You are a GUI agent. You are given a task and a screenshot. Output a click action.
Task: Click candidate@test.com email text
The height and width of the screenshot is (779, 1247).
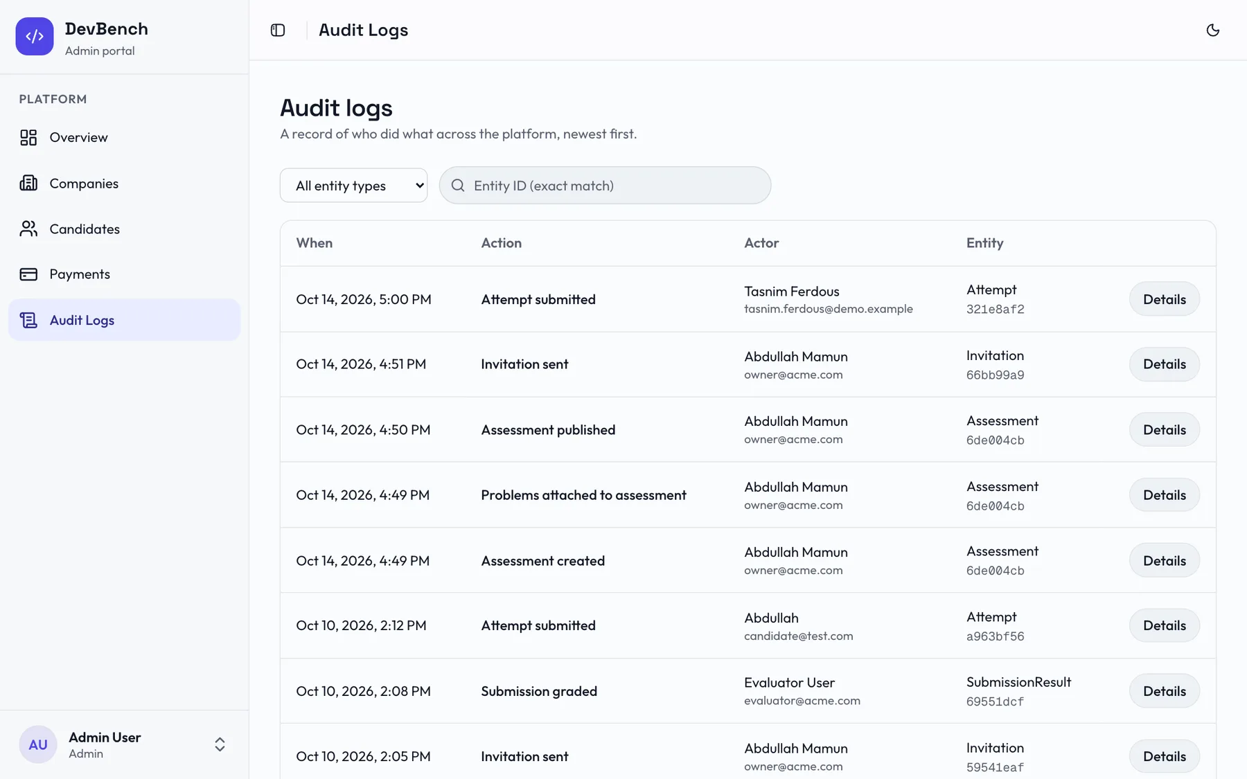coord(799,636)
